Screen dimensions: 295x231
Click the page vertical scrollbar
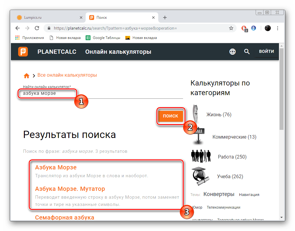click(281, 91)
